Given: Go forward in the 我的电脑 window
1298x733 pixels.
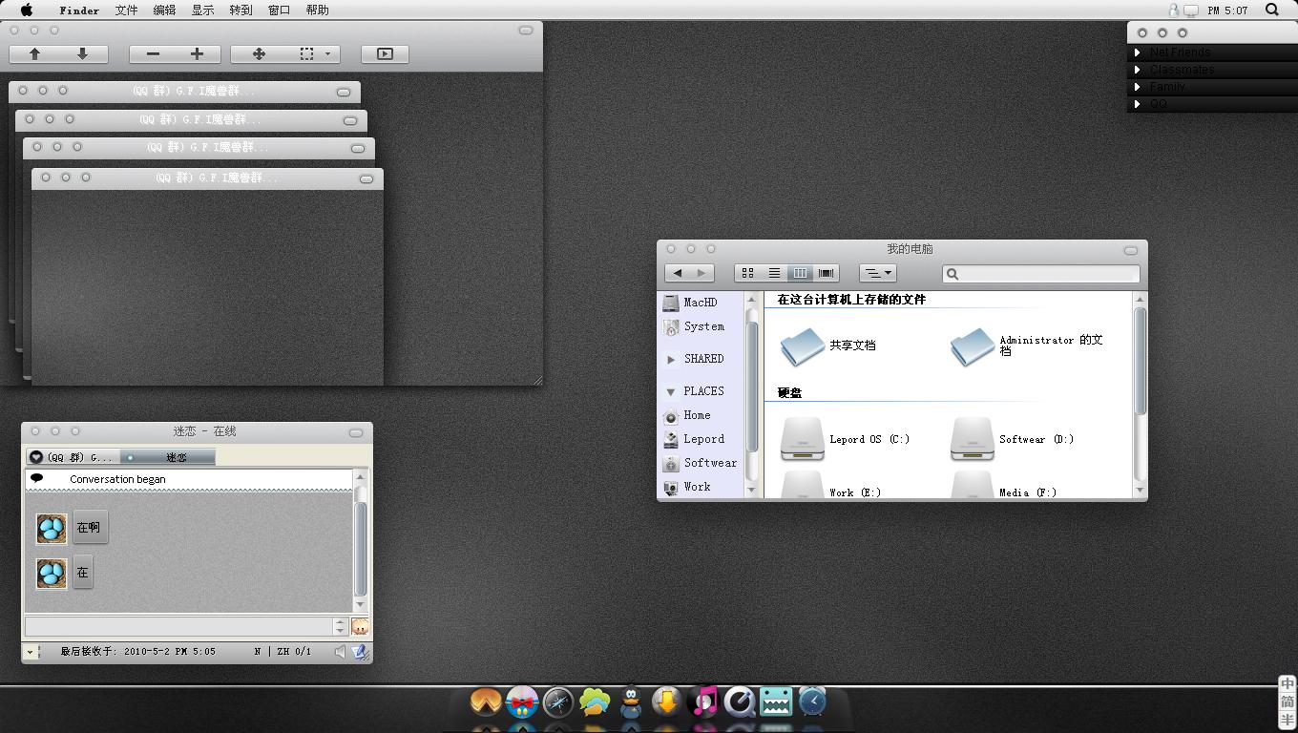Looking at the screenshot, I should (701, 273).
